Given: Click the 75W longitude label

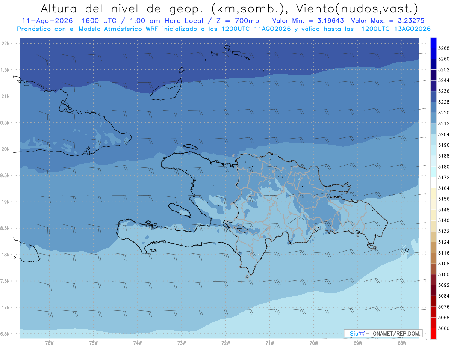Looking at the screenshot, I should pyautogui.click(x=94, y=343).
